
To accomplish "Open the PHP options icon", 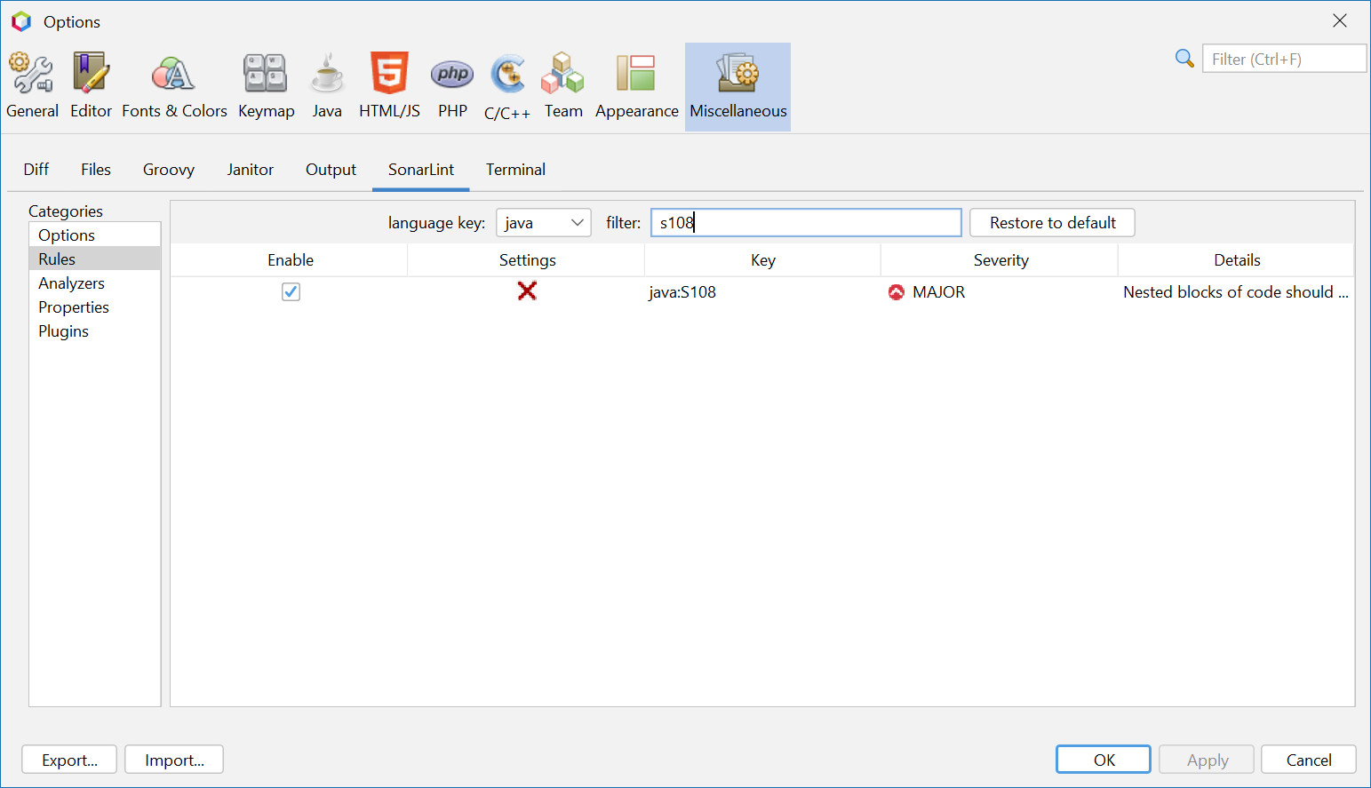I will 452,84.
